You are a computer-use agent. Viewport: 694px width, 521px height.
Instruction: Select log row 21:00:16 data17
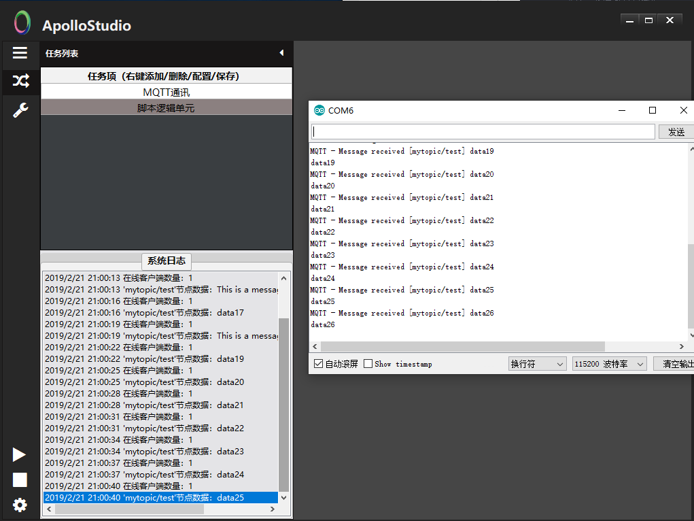coord(160,313)
